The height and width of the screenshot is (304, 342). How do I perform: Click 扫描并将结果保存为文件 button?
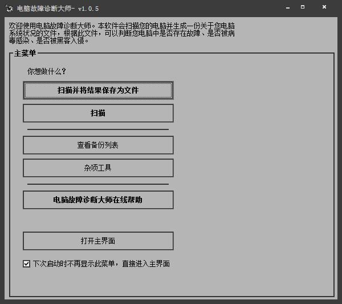98,90
